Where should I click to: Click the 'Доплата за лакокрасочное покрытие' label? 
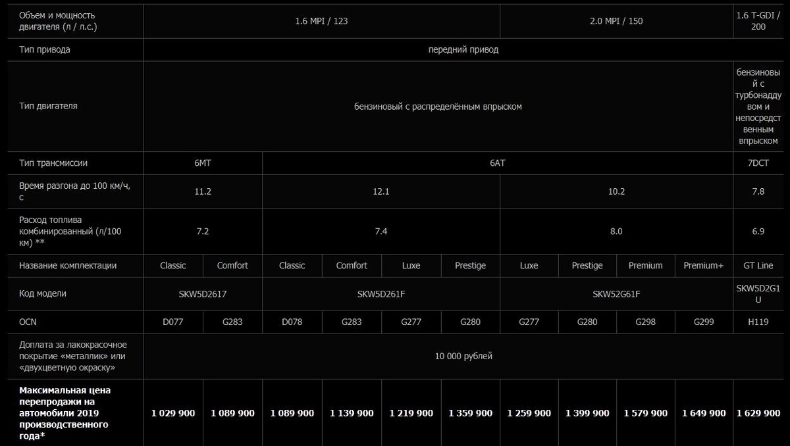pyautogui.click(x=73, y=356)
